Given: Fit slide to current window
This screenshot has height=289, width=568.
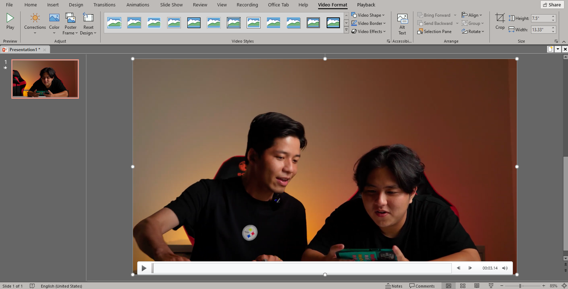Looking at the screenshot, I should 564,286.
